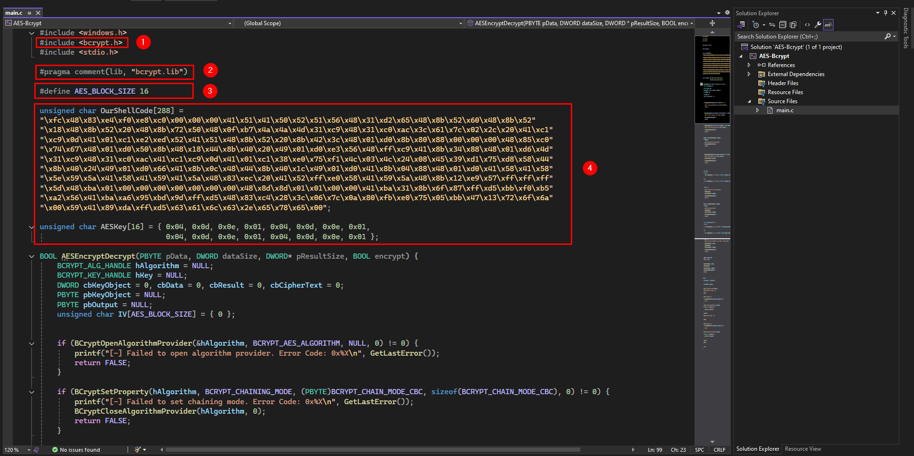Expand the main.c file node

[x=758, y=110]
